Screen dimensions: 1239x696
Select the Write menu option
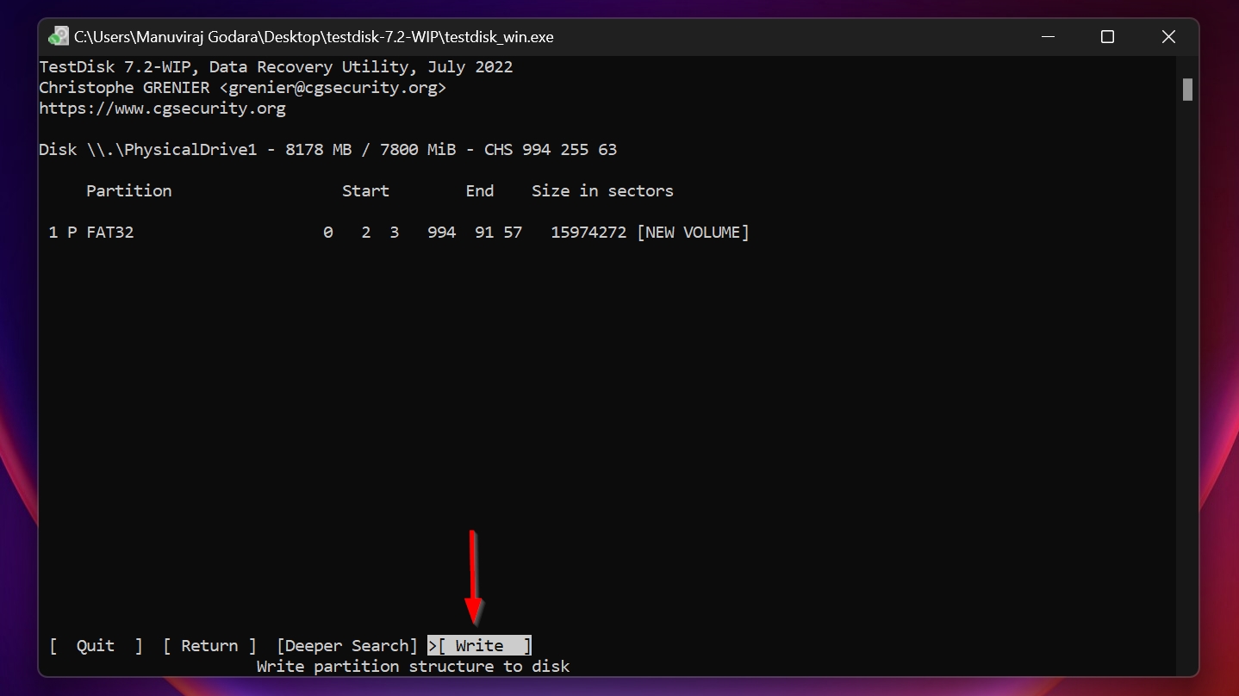click(x=480, y=646)
